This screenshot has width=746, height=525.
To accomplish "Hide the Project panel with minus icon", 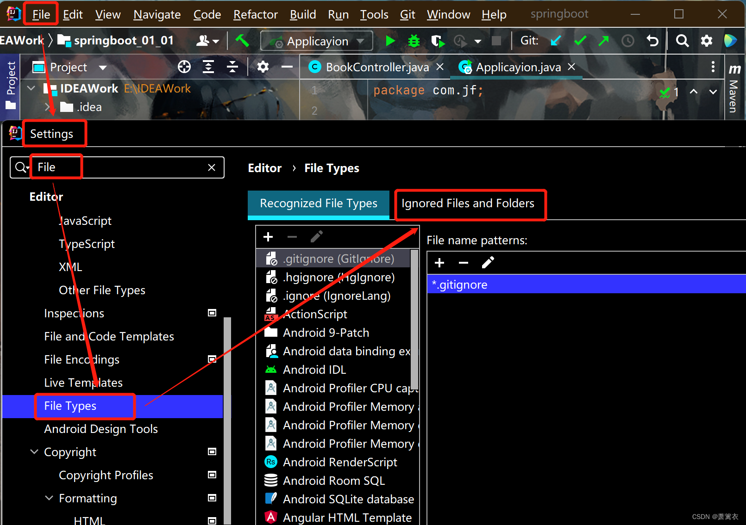I will point(287,67).
